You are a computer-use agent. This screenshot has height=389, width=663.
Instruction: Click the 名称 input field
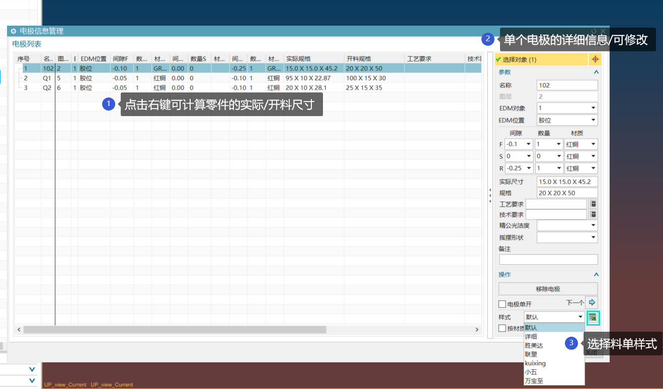567,85
